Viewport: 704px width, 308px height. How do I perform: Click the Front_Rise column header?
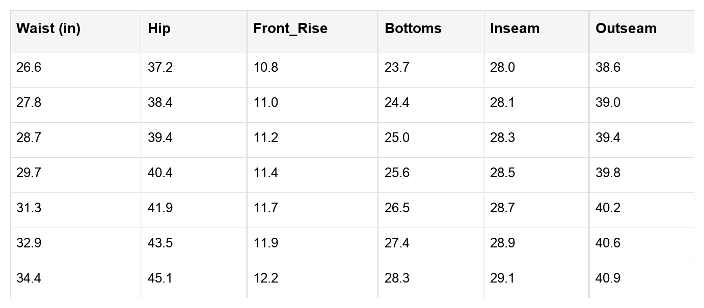point(290,29)
